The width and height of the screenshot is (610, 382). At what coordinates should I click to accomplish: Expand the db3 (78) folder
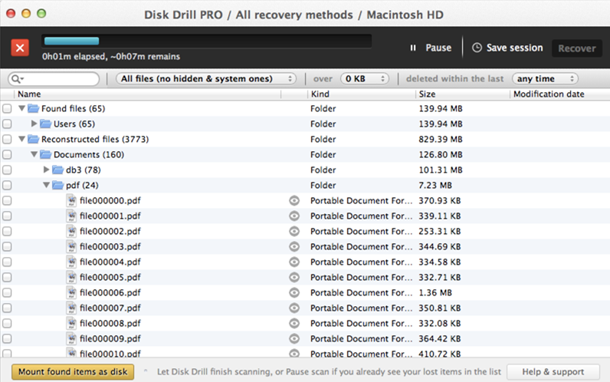[46, 170]
